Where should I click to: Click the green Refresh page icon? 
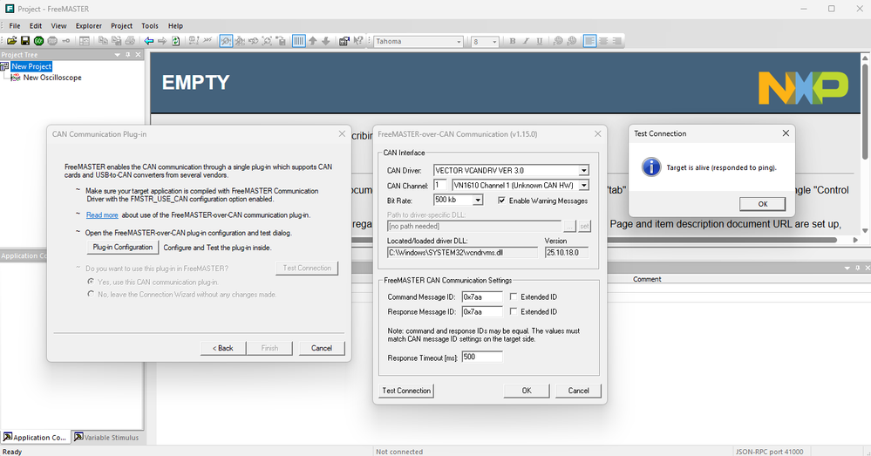point(175,41)
